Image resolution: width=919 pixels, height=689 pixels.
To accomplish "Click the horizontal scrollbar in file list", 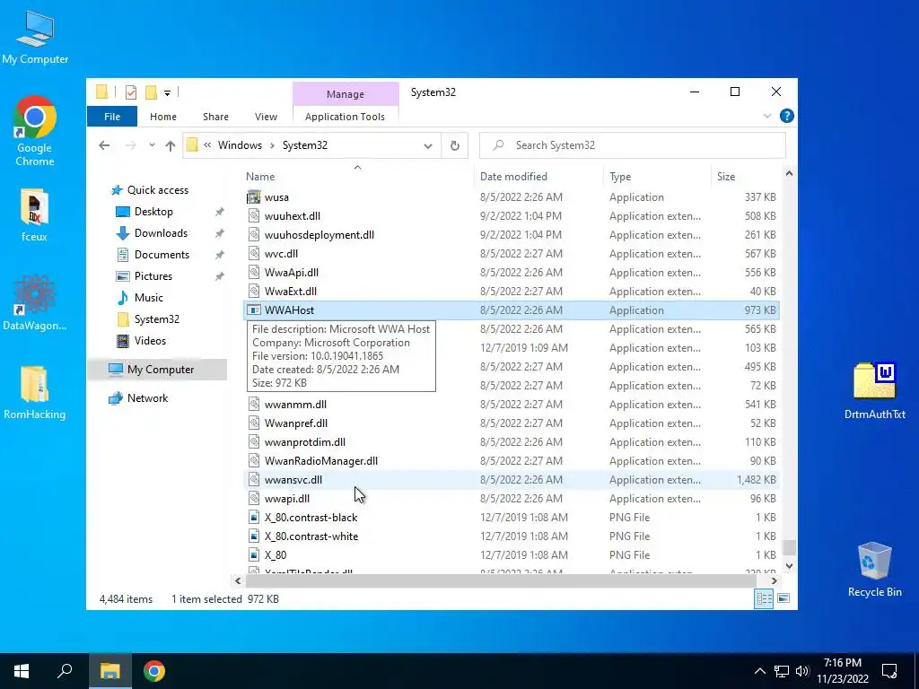I will point(501,581).
